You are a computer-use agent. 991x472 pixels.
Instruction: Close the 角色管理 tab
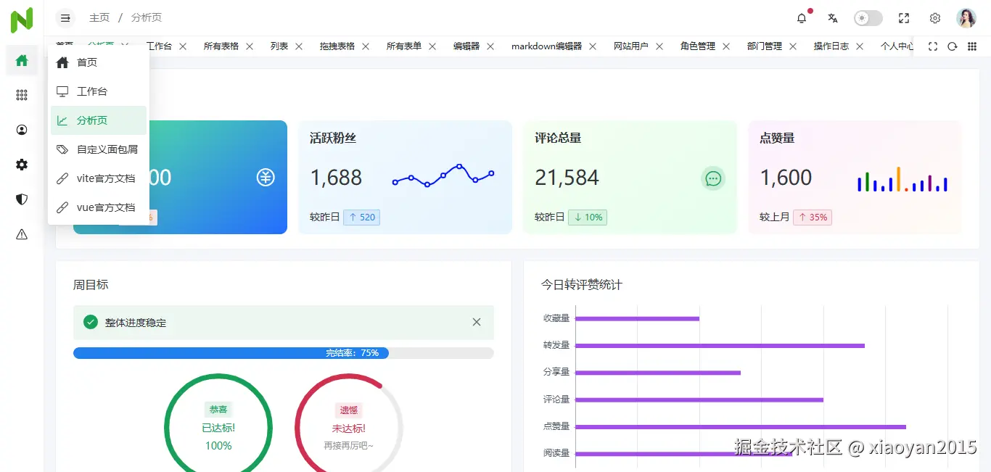point(726,46)
